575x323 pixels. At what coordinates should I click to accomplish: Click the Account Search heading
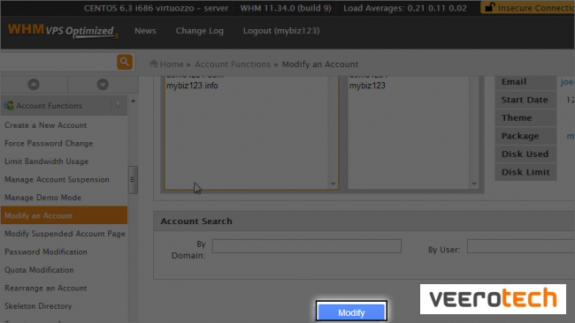[x=196, y=222]
